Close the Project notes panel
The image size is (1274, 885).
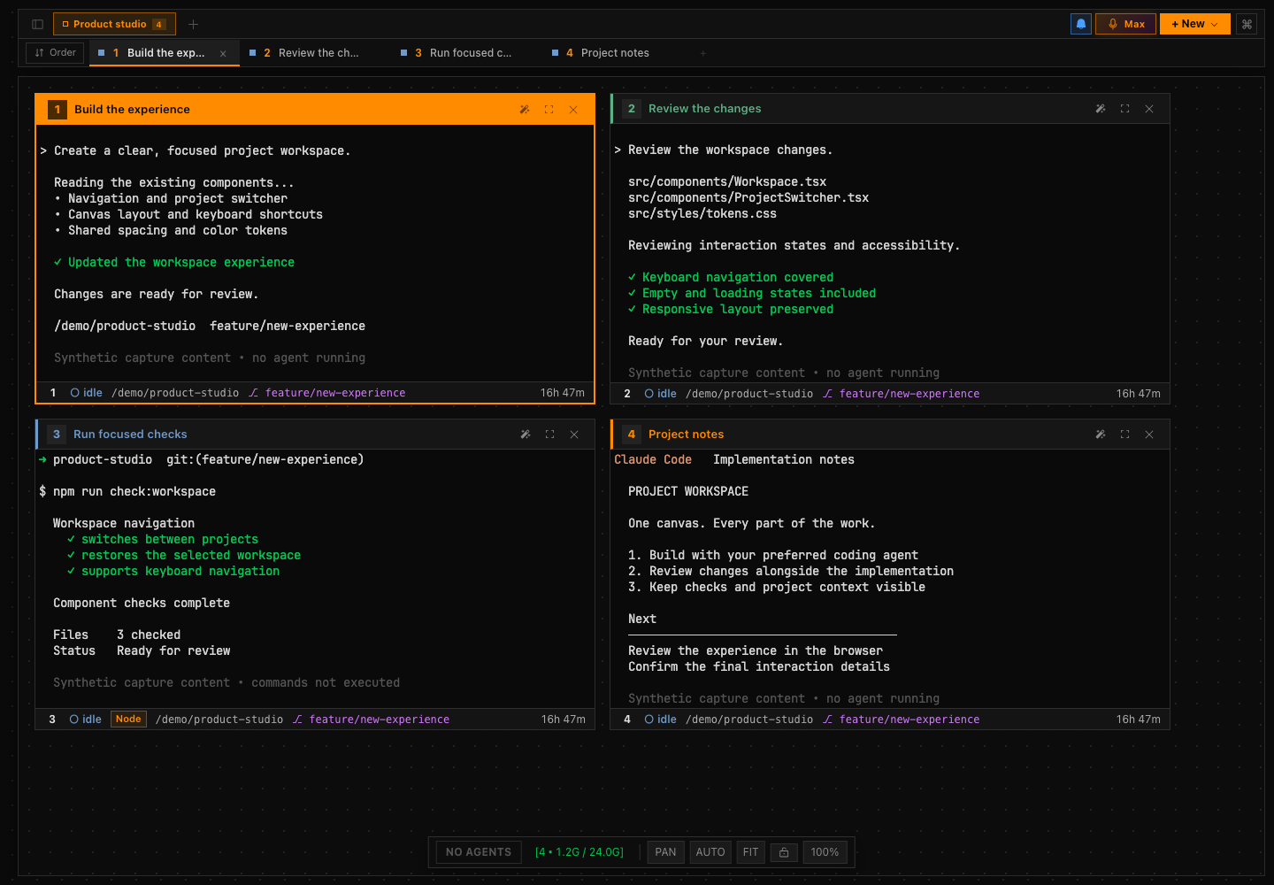1149,435
